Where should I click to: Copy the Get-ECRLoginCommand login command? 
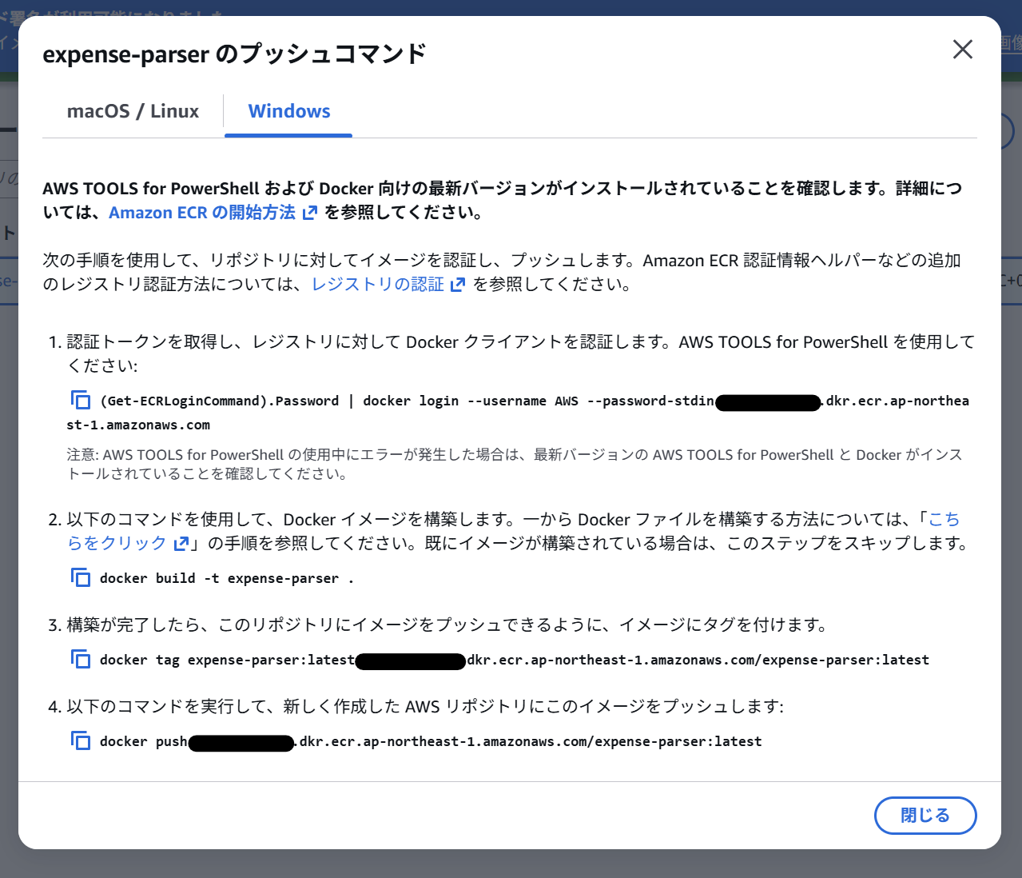81,400
